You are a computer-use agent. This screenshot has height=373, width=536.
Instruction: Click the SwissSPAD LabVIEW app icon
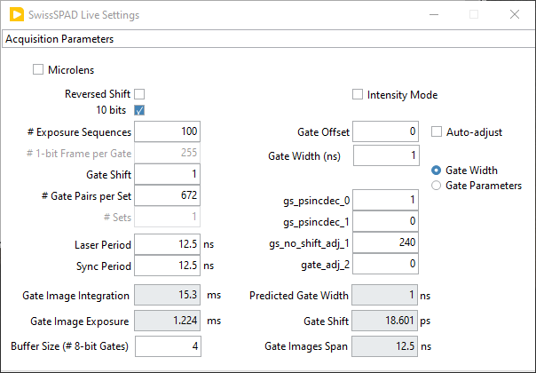point(17,15)
